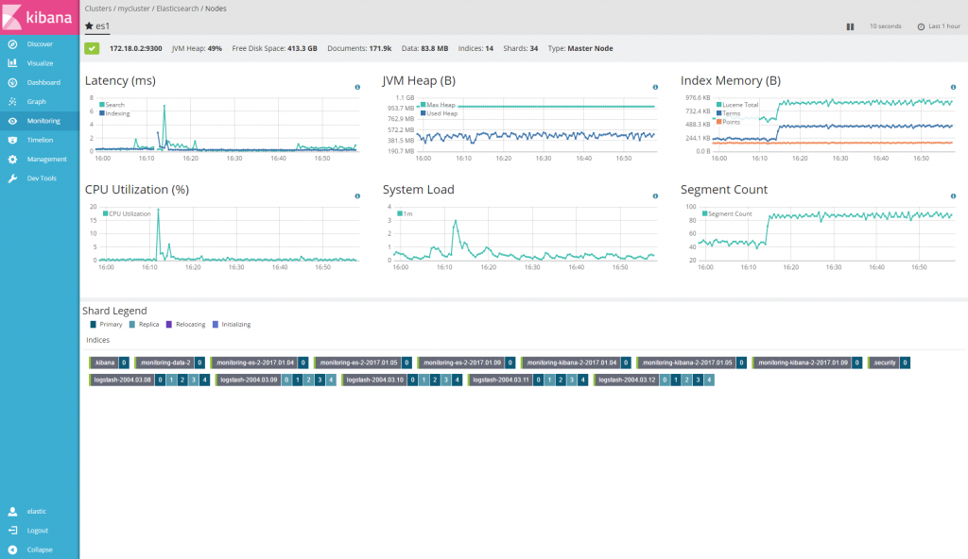Show info for the Index Memory chart
968x559 pixels.
coord(953,88)
